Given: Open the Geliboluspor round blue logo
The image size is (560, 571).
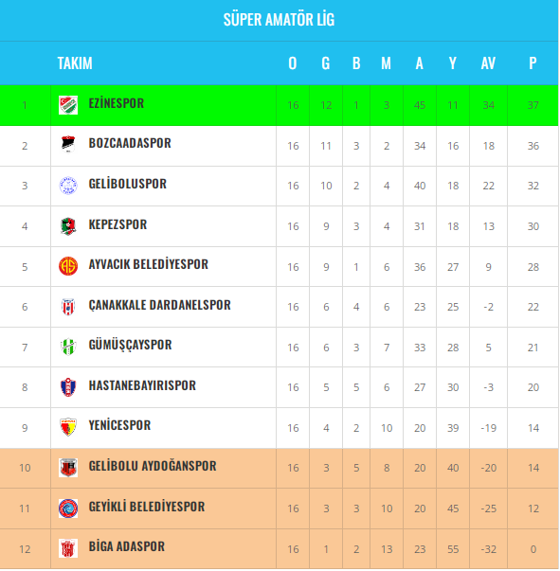Looking at the screenshot, I should [x=68, y=186].
